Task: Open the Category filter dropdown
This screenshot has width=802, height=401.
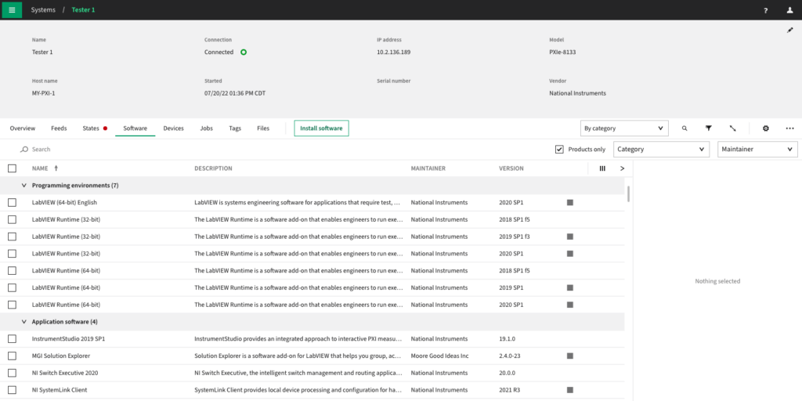Action: [661, 150]
